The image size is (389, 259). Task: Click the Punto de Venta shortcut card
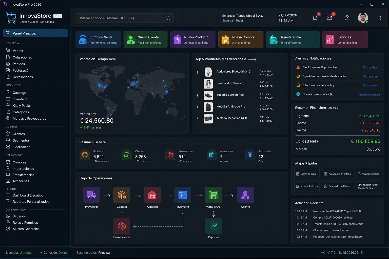(98, 39)
